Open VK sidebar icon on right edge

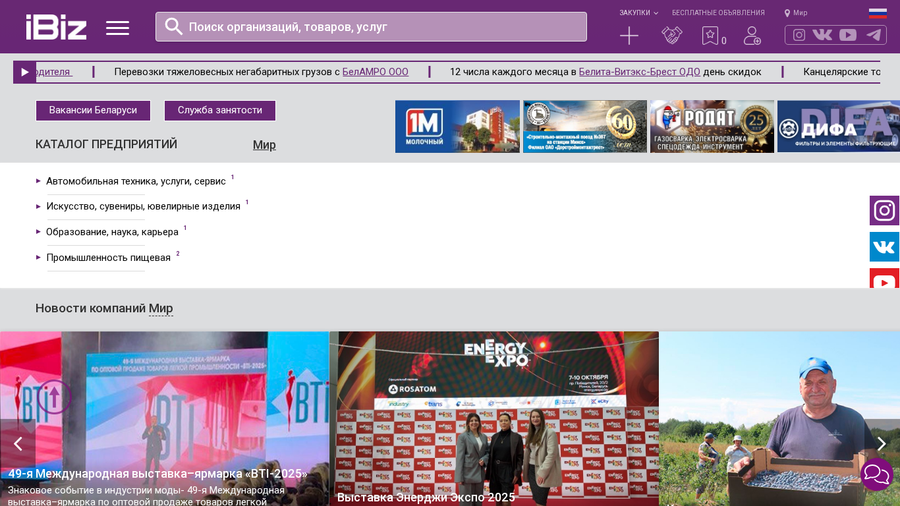click(x=884, y=247)
